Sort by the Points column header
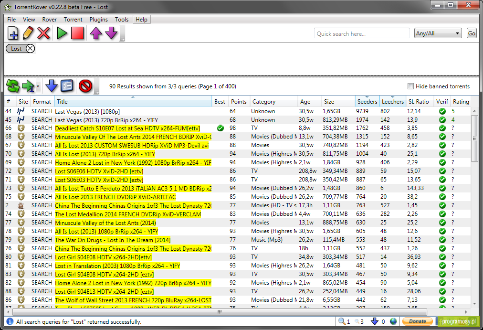 point(239,101)
